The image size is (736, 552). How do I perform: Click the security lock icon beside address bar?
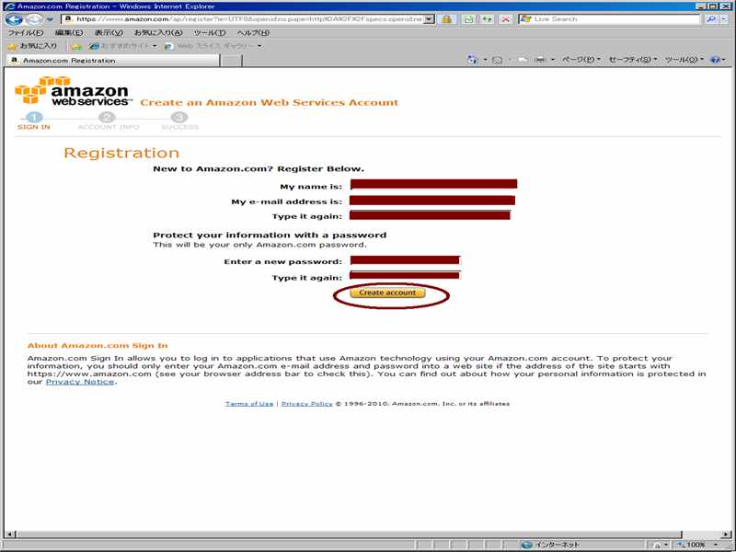point(447,19)
